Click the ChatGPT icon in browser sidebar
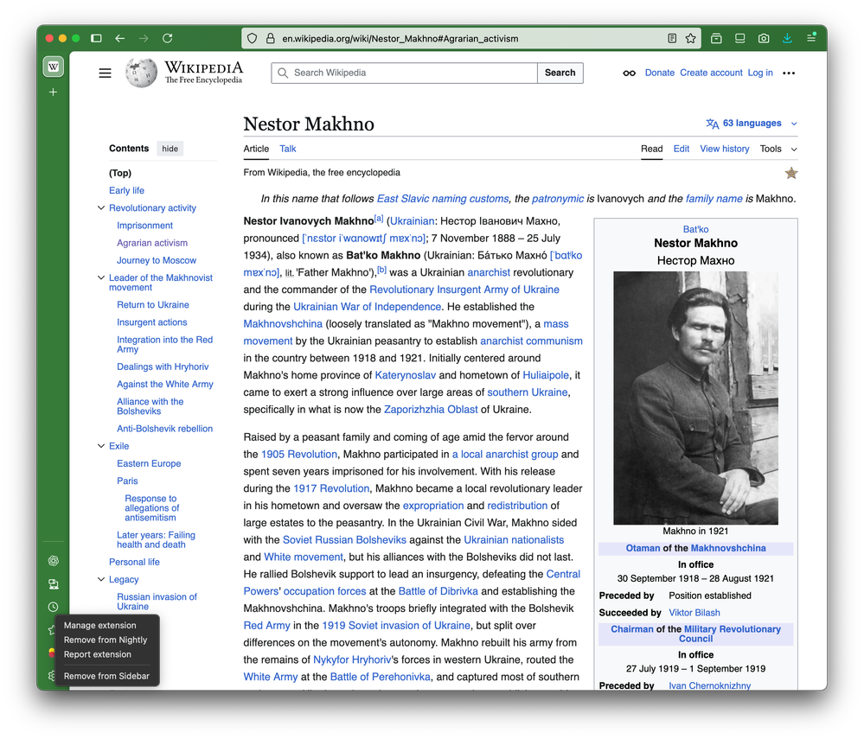The height and width of the screenshot is (739, 864). [53, 561]
